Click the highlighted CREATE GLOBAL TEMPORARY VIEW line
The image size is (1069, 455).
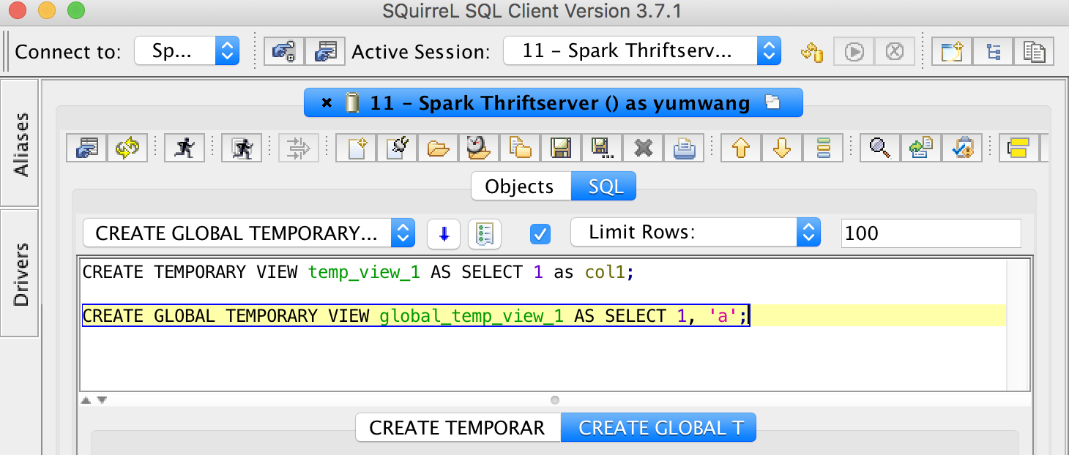tap(415, 316)
